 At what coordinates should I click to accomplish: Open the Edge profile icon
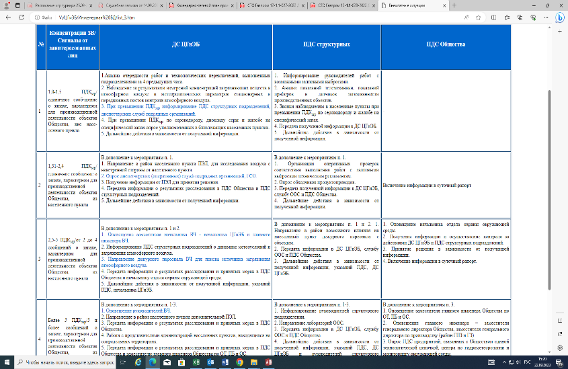tap(6, 5)
